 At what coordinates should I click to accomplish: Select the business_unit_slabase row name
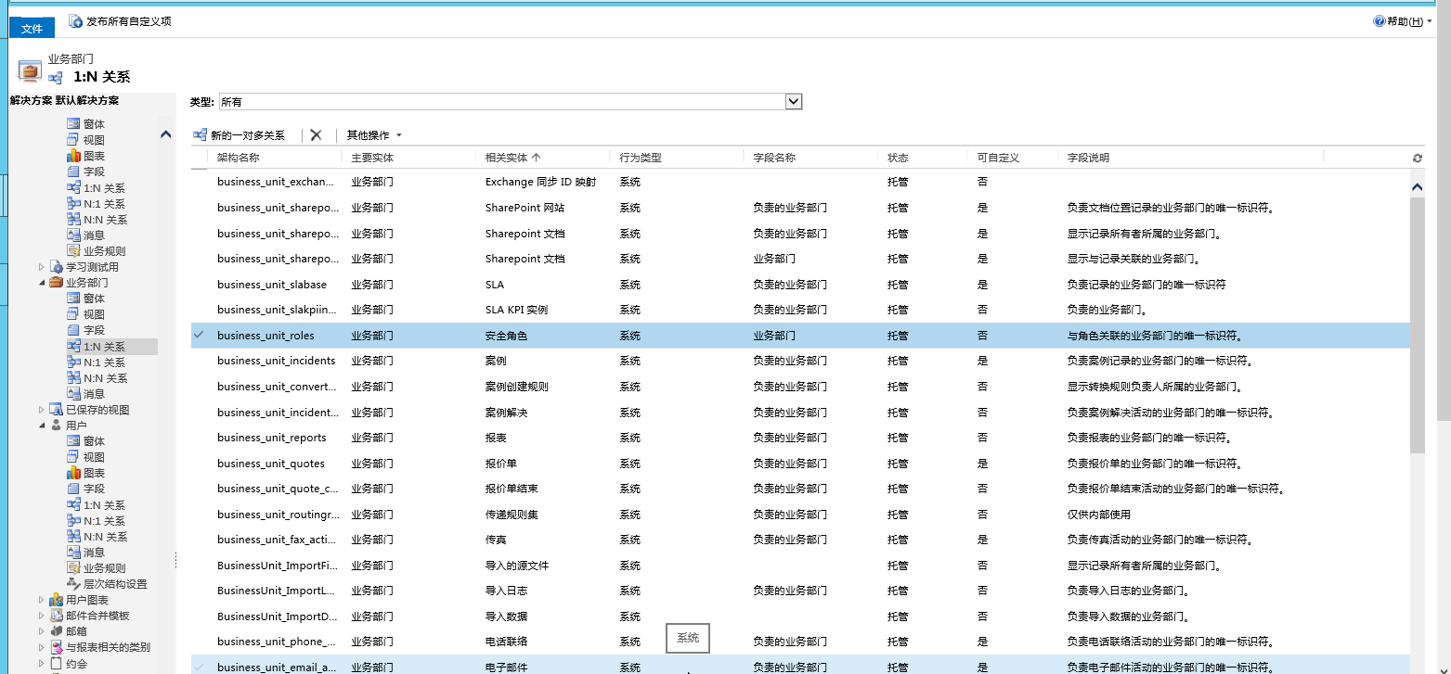coord(272,285)
